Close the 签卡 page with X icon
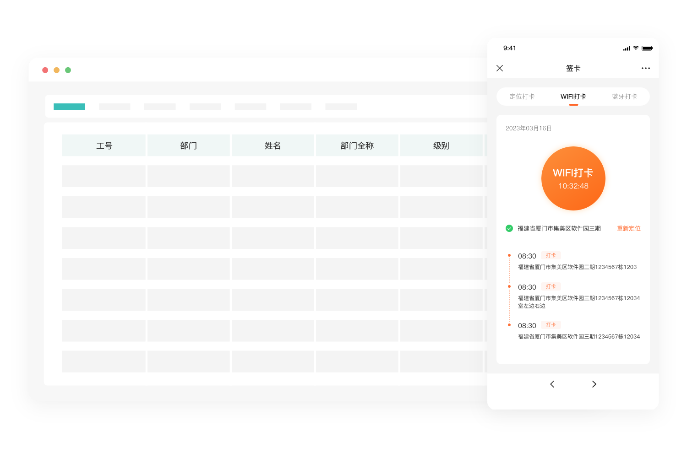This screenshot has height=458, width=687. click(500, 68)
